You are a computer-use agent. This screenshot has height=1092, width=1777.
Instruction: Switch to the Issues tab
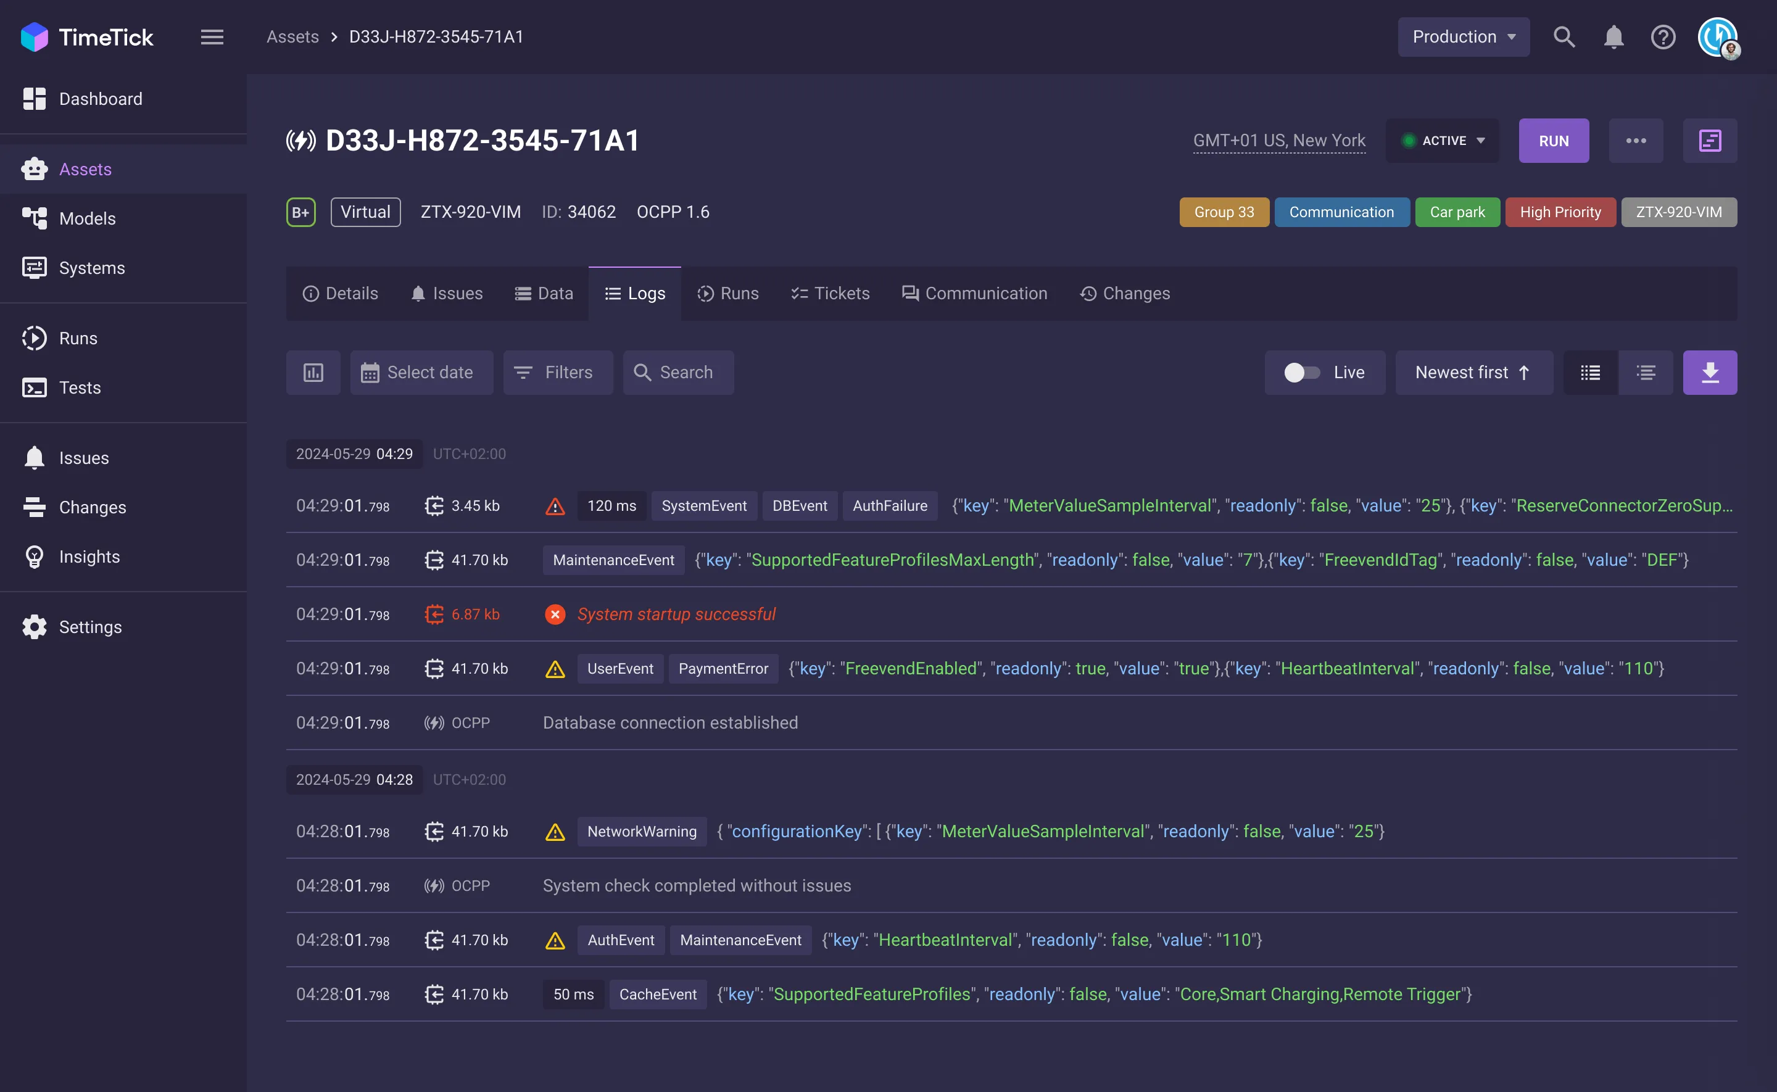point(446,293)
